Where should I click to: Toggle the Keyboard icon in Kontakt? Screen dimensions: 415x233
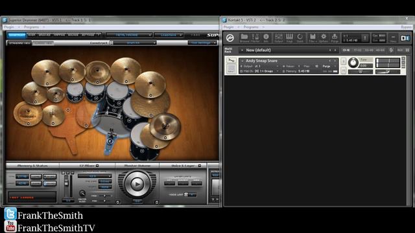tap(289, 38)
